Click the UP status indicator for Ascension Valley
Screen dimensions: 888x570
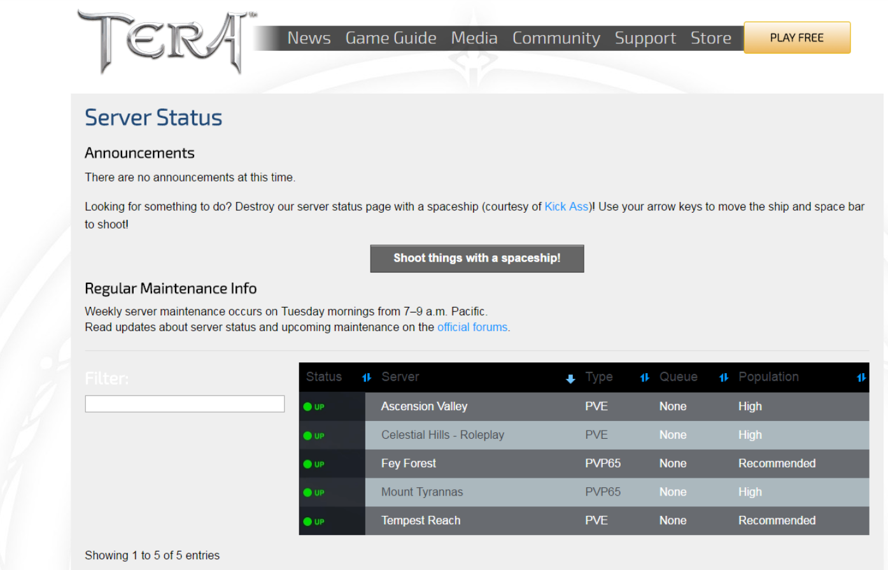(314, 407)
